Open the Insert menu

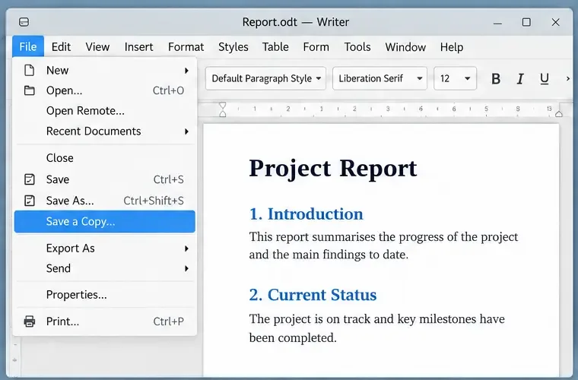[x=138, y=47]
